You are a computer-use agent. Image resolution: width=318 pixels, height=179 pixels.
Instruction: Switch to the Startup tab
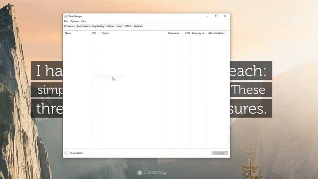coord(110,26)
